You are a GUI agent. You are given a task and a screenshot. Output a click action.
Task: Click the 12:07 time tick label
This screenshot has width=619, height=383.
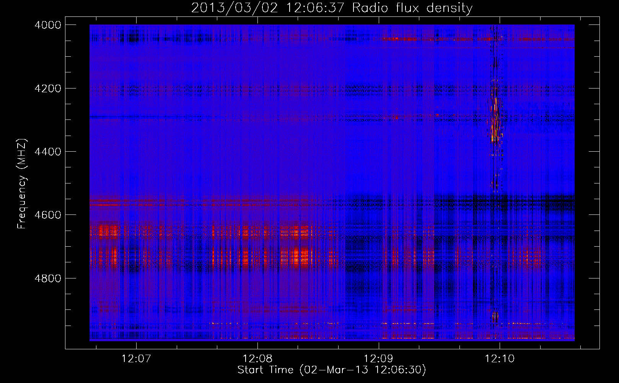click(136, 359)
